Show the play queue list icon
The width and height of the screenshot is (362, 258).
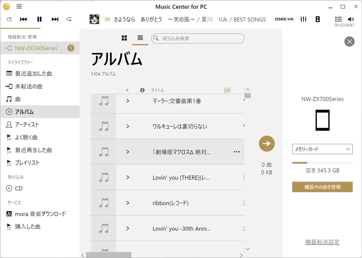[338, 19]
